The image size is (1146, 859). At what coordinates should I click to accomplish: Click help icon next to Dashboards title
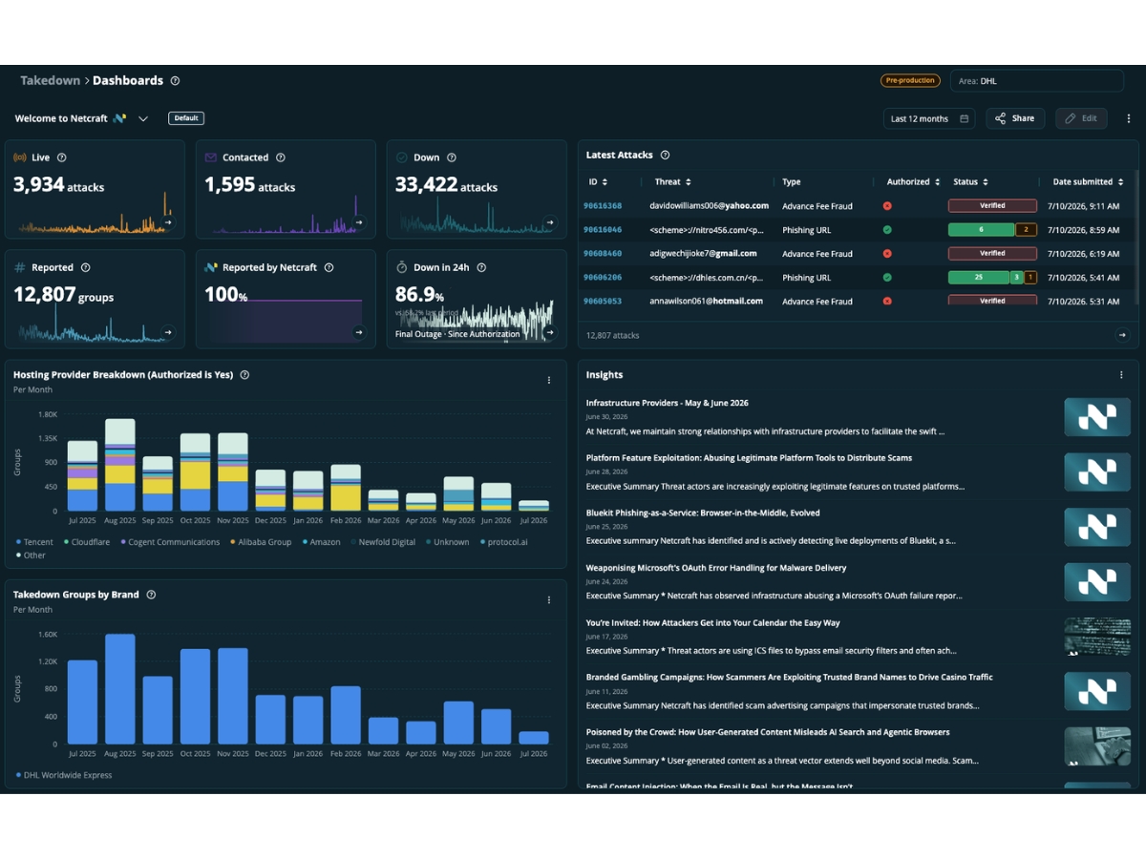tap(175, 81)
